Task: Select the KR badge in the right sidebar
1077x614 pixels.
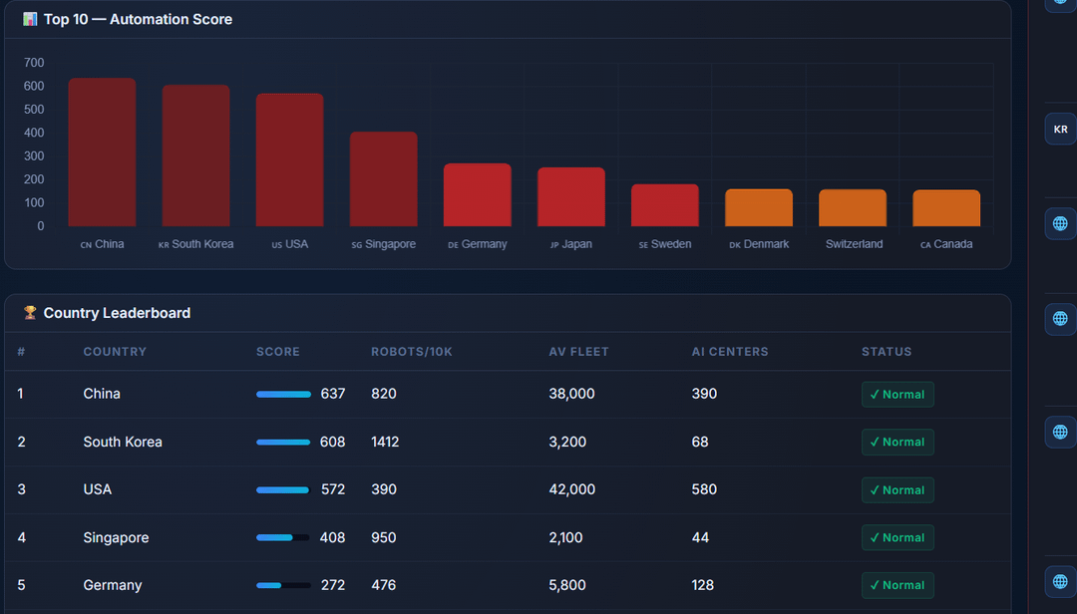Action: 1060,130
